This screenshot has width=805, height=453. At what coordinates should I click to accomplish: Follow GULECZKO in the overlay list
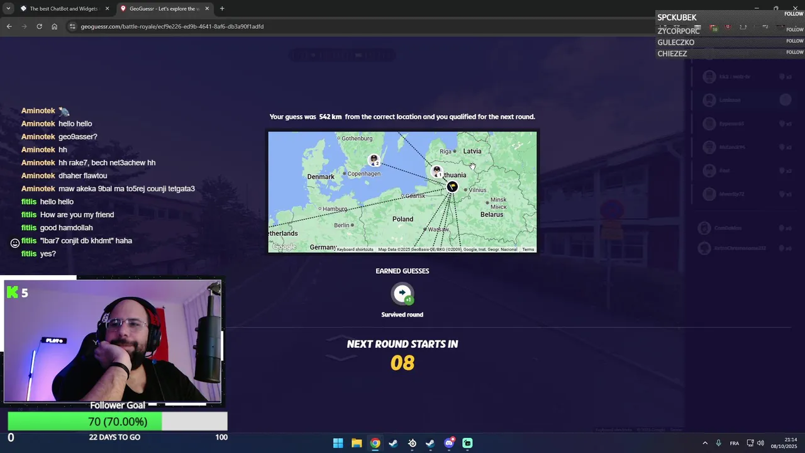(x=795, y=41)
